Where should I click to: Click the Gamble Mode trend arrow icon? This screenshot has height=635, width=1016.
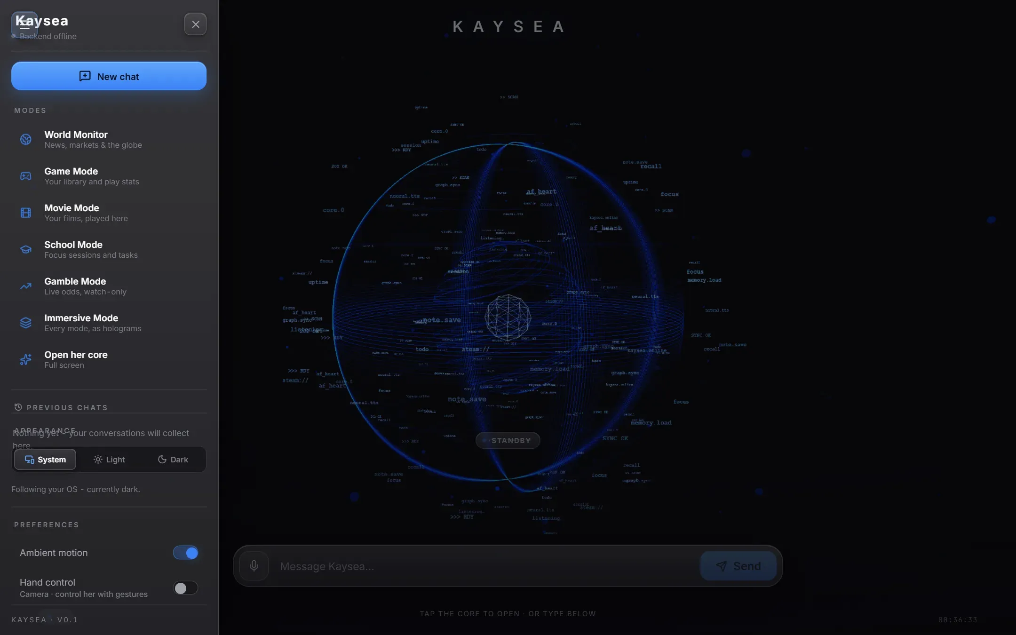[x=26, y=286]
